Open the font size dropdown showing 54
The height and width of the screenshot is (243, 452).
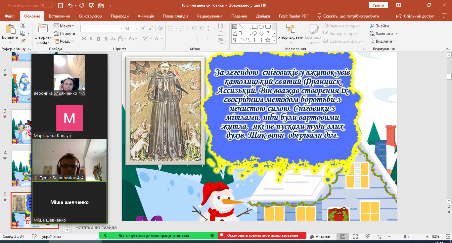[x=137, y=29]
